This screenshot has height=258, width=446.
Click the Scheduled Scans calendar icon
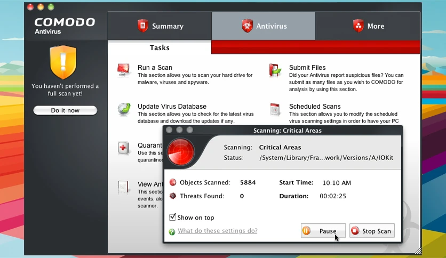click(x=275, y=109)
